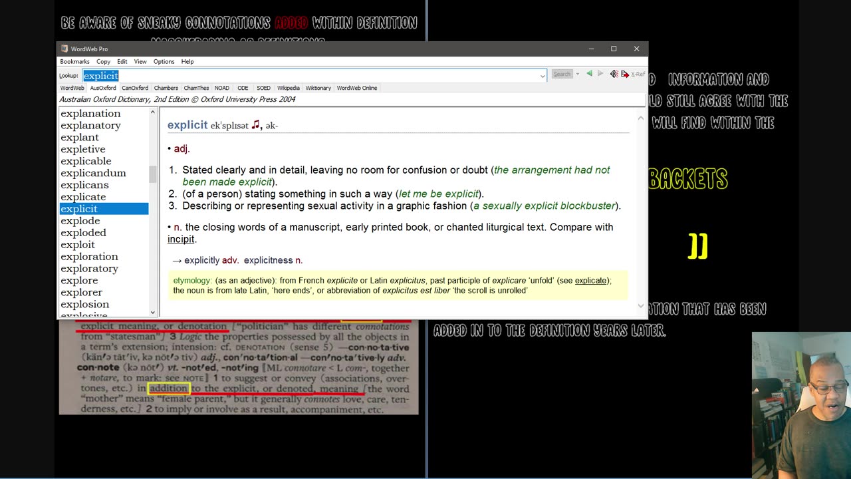851x479 pixels.
Task: Close the WordWeb Pro window
Action: [636, 49]
